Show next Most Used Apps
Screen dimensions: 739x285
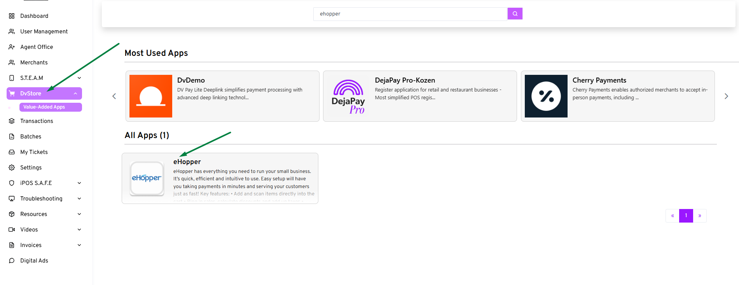coord(726,96)
